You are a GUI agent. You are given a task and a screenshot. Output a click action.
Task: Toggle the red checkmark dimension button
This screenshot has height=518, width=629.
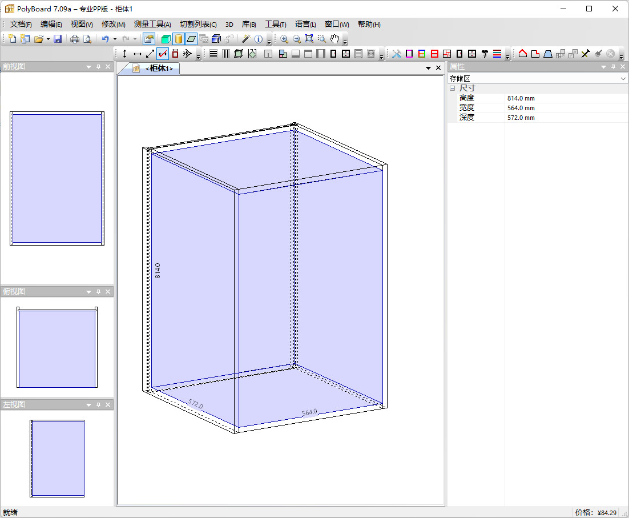163,54
